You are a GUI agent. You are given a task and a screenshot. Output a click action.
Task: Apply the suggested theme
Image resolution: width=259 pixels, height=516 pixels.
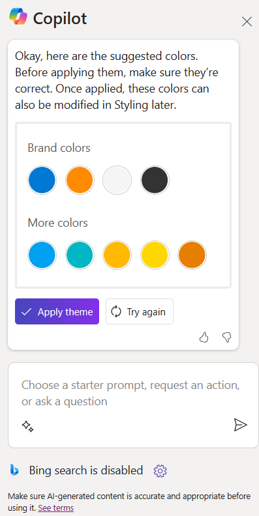coord(57,311)
